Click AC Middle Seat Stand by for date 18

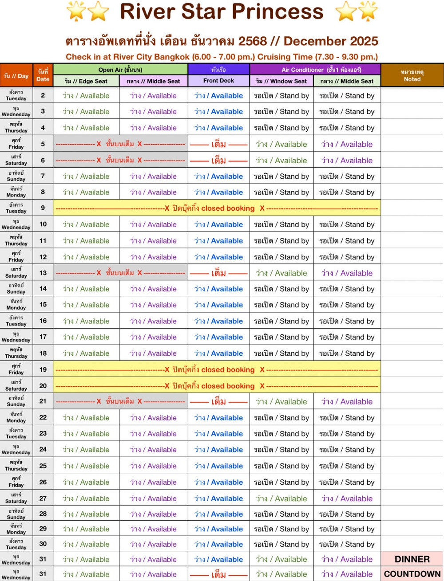[x=347, y=353]
